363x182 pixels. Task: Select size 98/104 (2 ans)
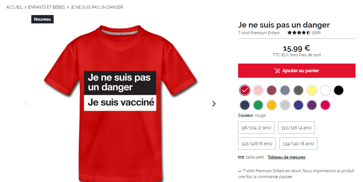pos(256,128)
